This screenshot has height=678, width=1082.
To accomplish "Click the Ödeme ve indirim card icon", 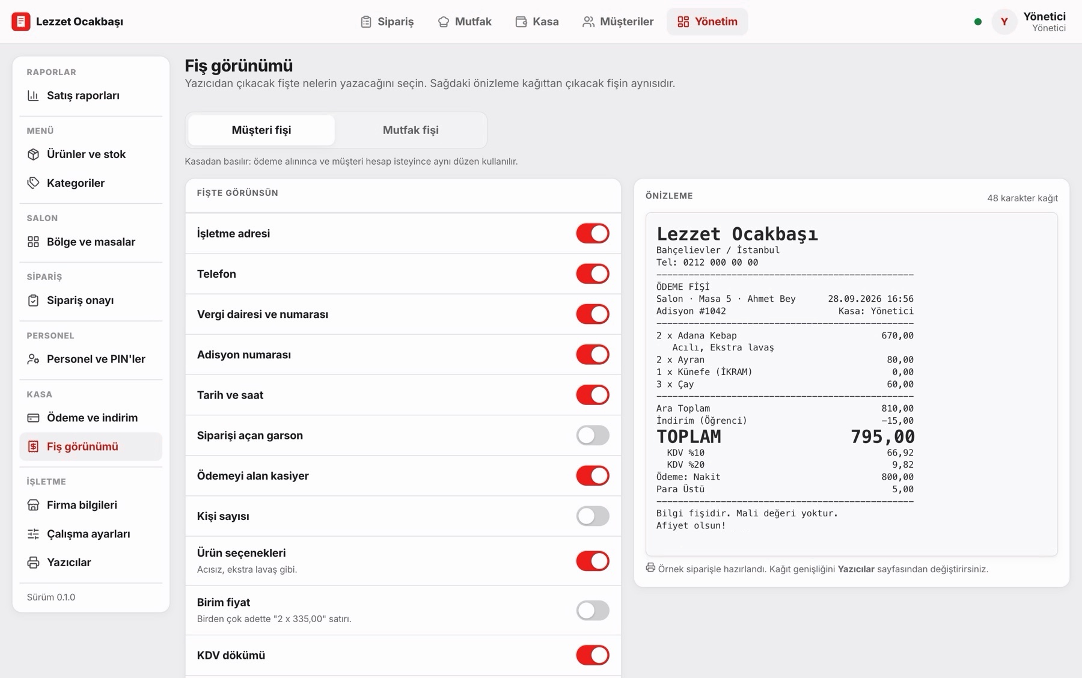I will 33,418.
